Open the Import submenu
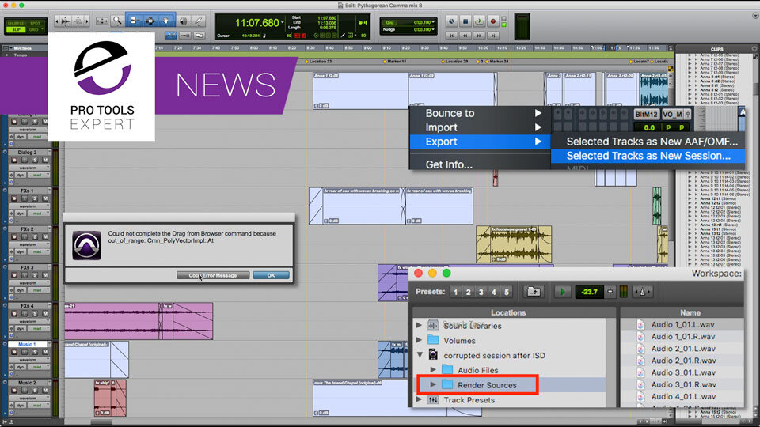The image size is (760, 427). (480, 127)
